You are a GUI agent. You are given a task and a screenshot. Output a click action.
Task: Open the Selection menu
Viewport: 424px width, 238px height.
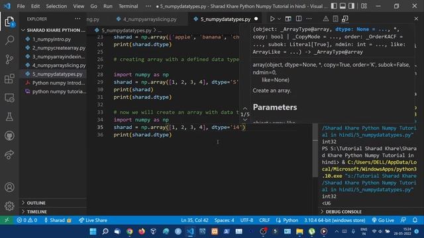[56, 6]
